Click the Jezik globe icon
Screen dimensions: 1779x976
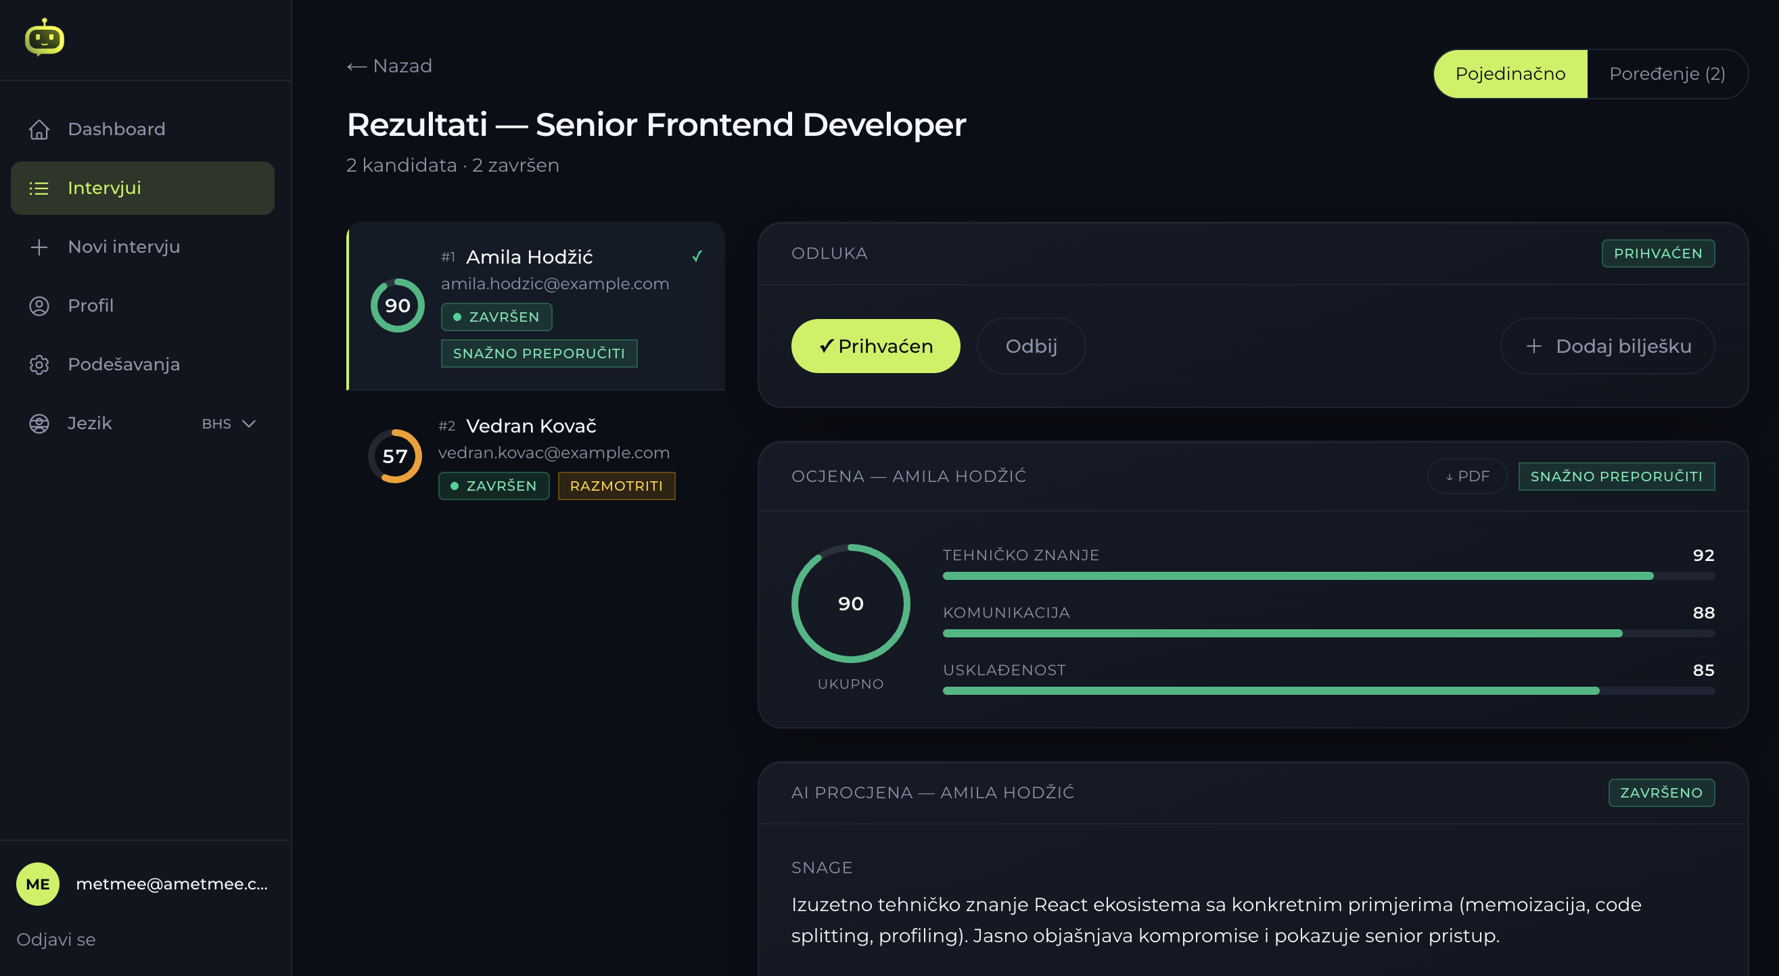[x=39, y=423]
